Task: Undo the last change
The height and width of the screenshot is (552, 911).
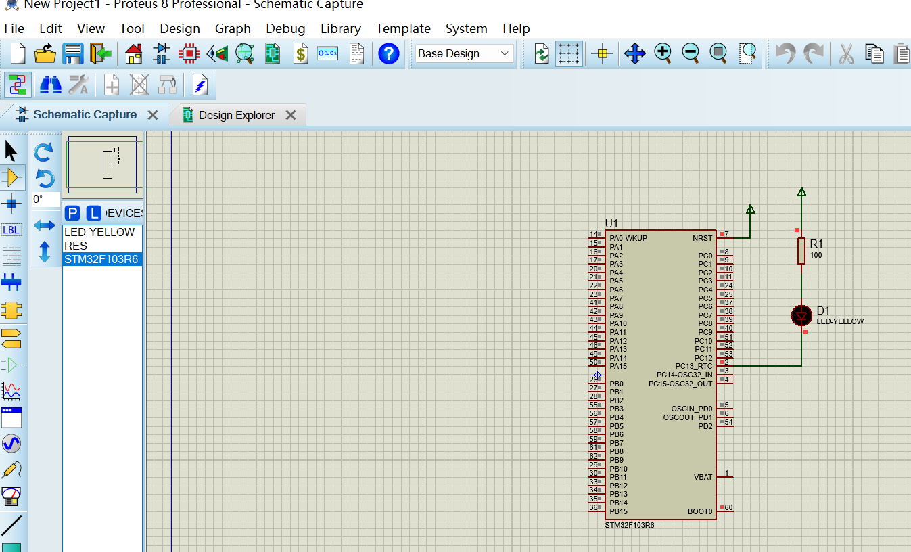Action: click(785, 53)
